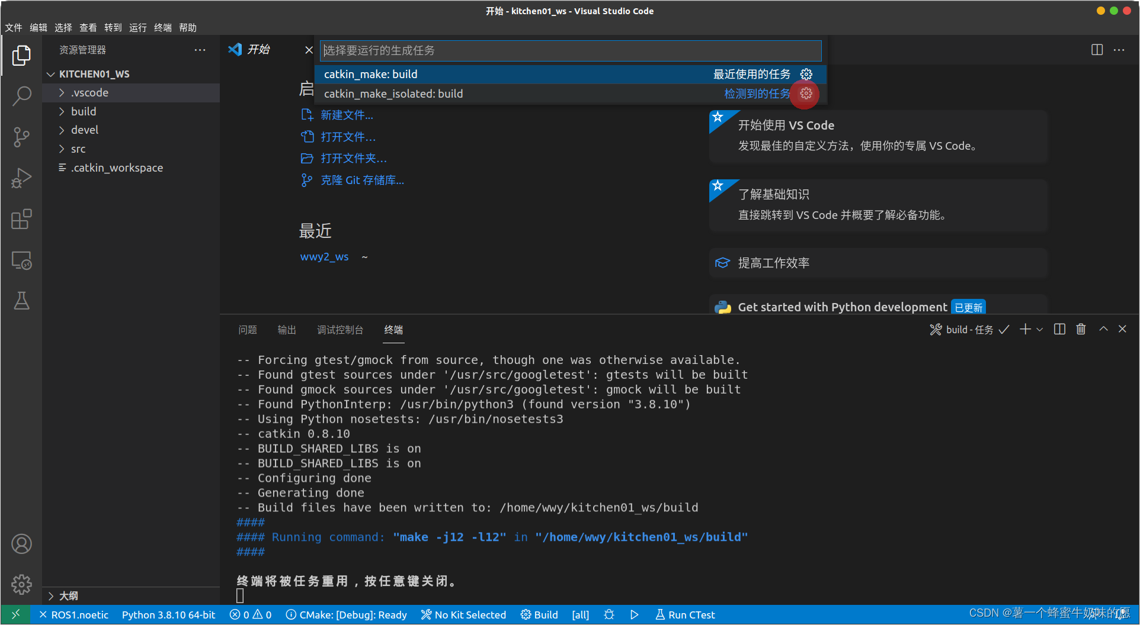Open the 选择 menu
The image size is (1140, 625).
pos(63,27)
